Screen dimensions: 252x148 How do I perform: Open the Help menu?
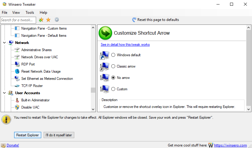coord(43,13)
